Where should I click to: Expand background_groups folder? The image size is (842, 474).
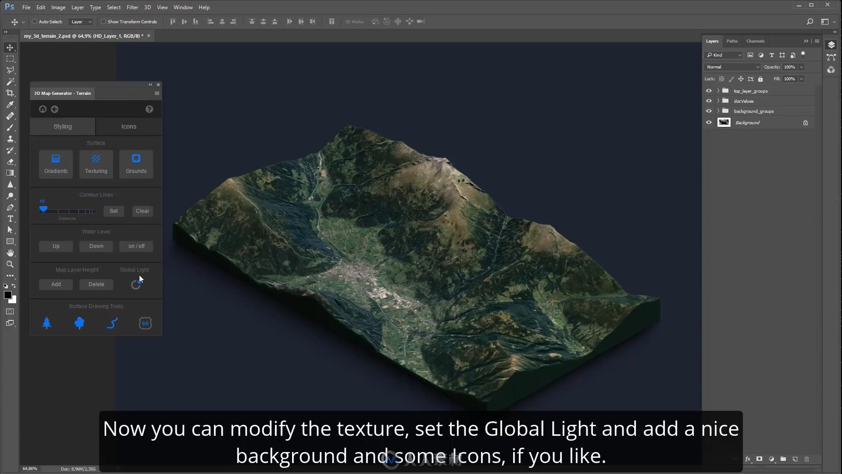[x=718, y=111]
